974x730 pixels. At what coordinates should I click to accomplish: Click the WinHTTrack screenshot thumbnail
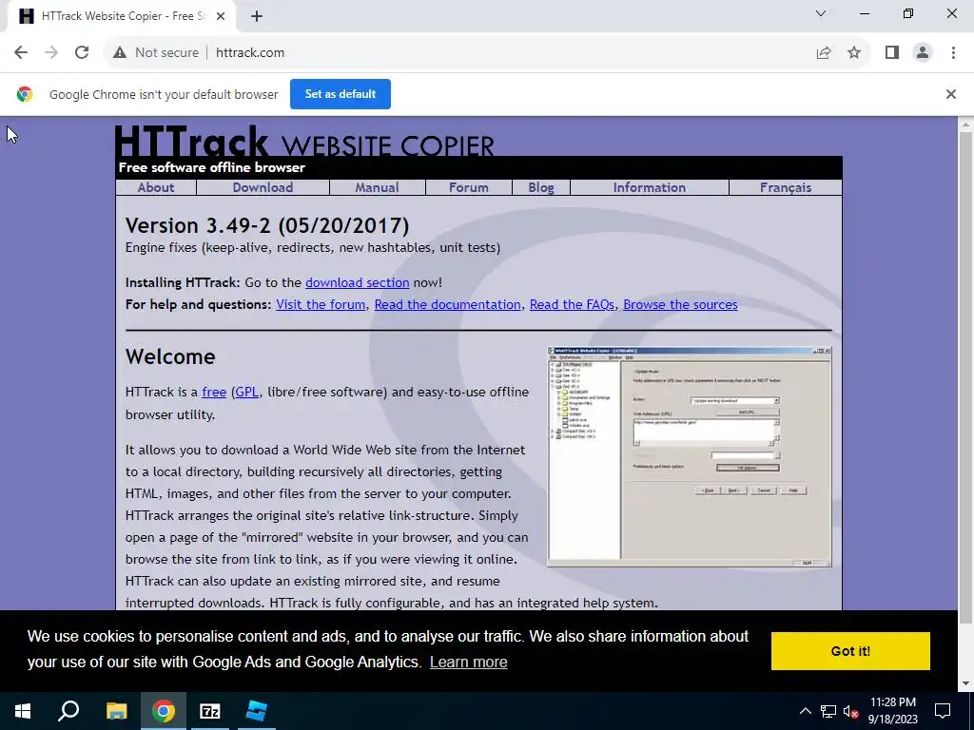click(x=689, y=456)
